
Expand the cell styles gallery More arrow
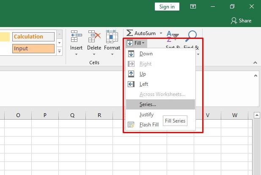[59, 51]
